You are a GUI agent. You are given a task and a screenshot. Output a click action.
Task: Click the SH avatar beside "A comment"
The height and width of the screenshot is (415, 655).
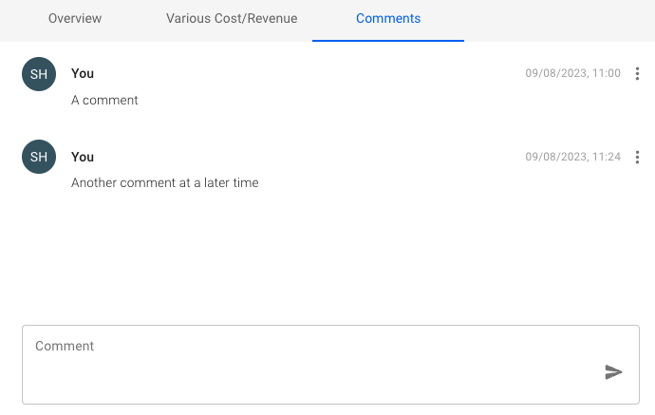click(39, 73)
